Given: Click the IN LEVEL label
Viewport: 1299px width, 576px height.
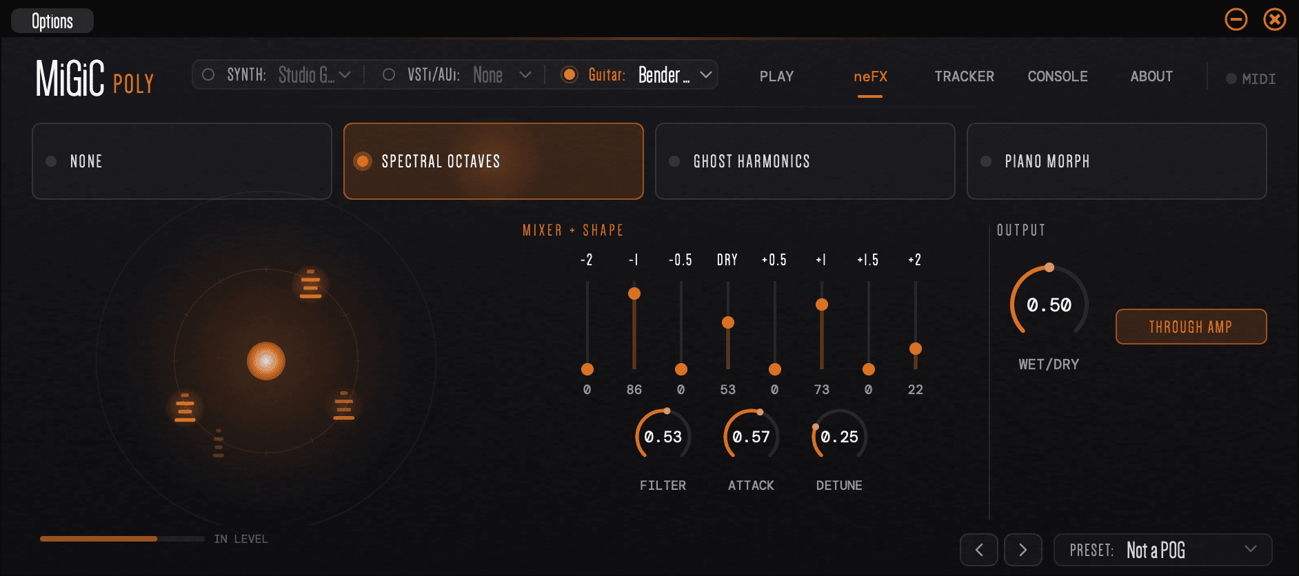Looking at the screenshot, I should point(241,539).
